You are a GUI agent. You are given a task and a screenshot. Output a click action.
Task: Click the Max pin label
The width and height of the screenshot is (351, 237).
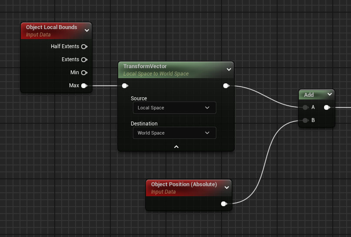coord(74,86)
